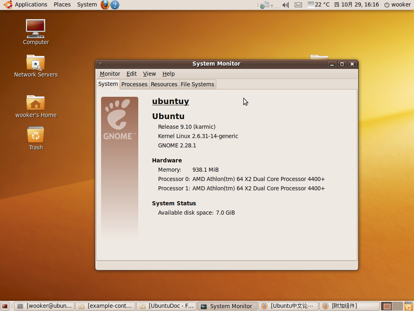Viewport: 414px width, 311px height.
Task: Select the second workspace in the switcher
Action: [x=397, y=306]
